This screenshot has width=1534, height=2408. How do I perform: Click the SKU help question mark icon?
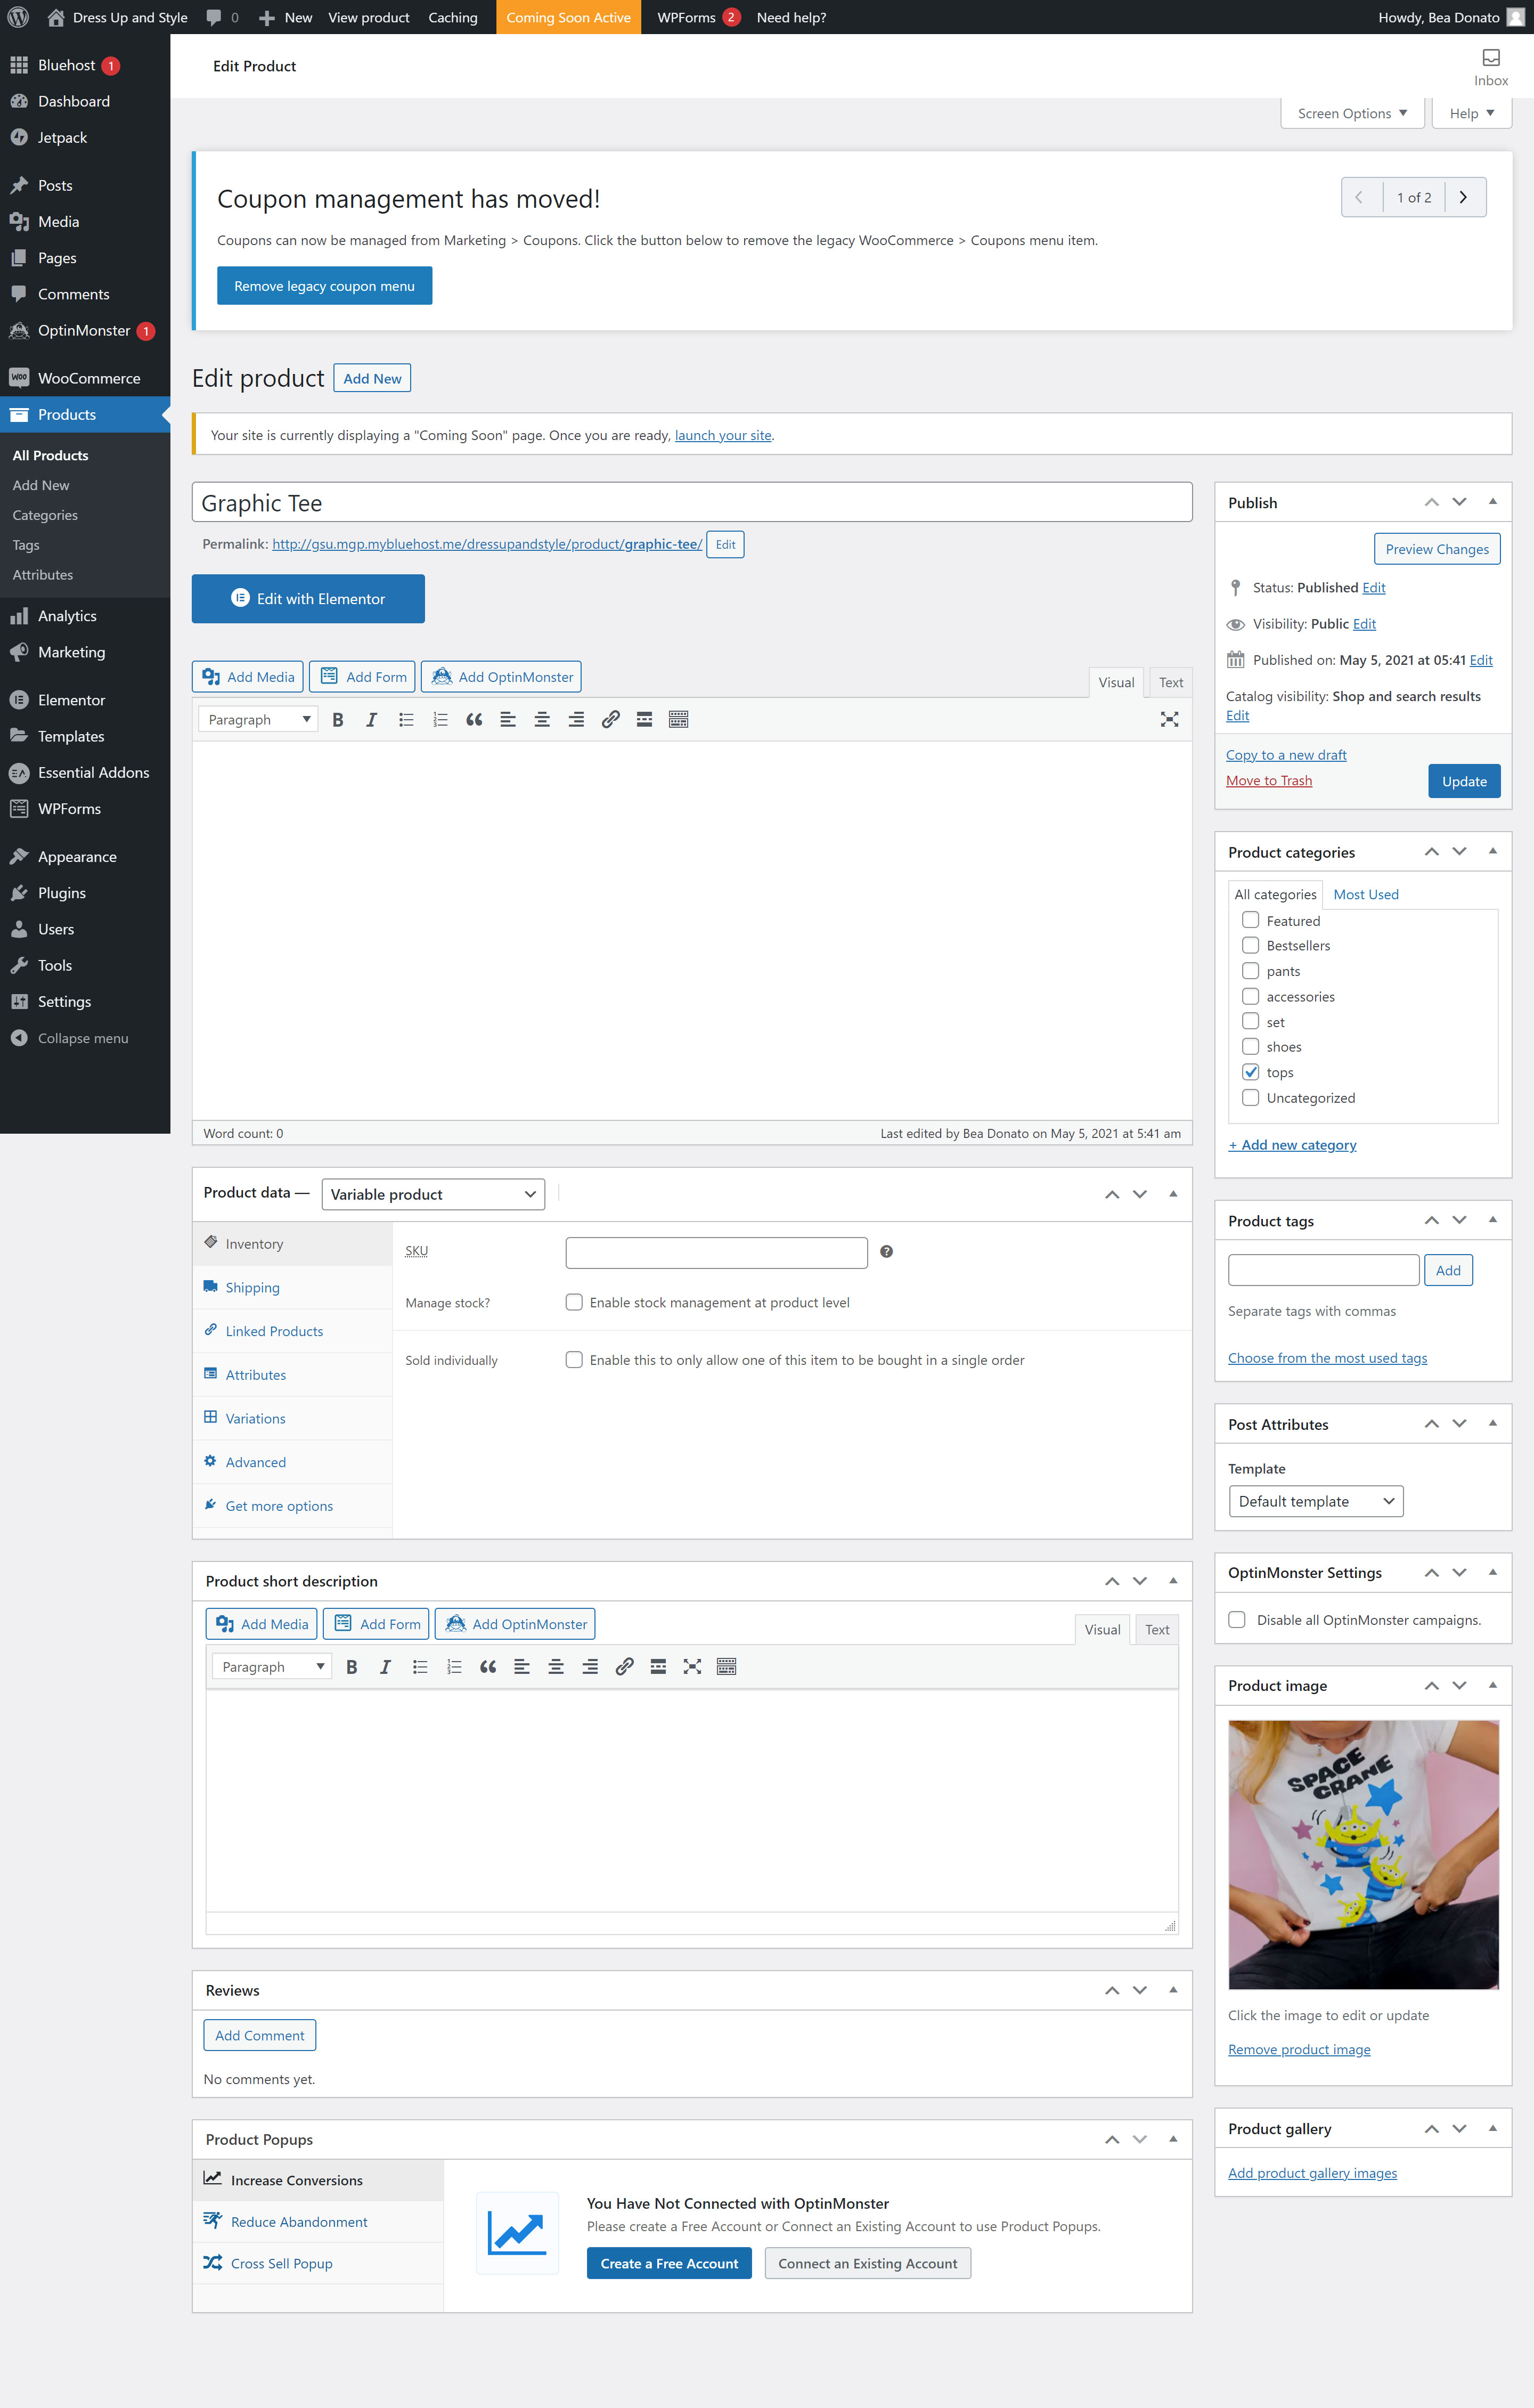(886, 1252)
